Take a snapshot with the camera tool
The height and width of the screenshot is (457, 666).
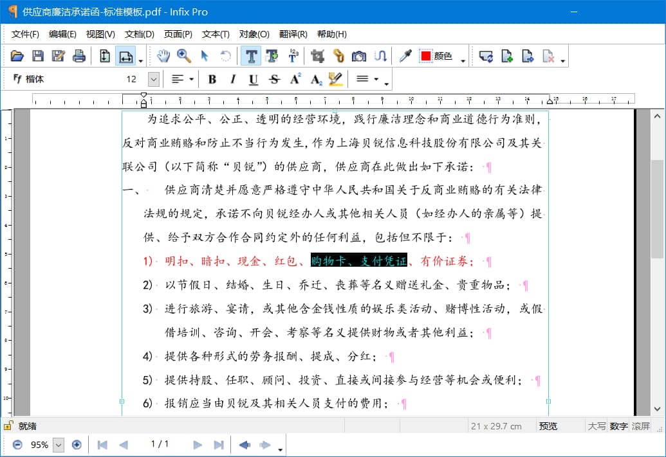coord(358,56)
